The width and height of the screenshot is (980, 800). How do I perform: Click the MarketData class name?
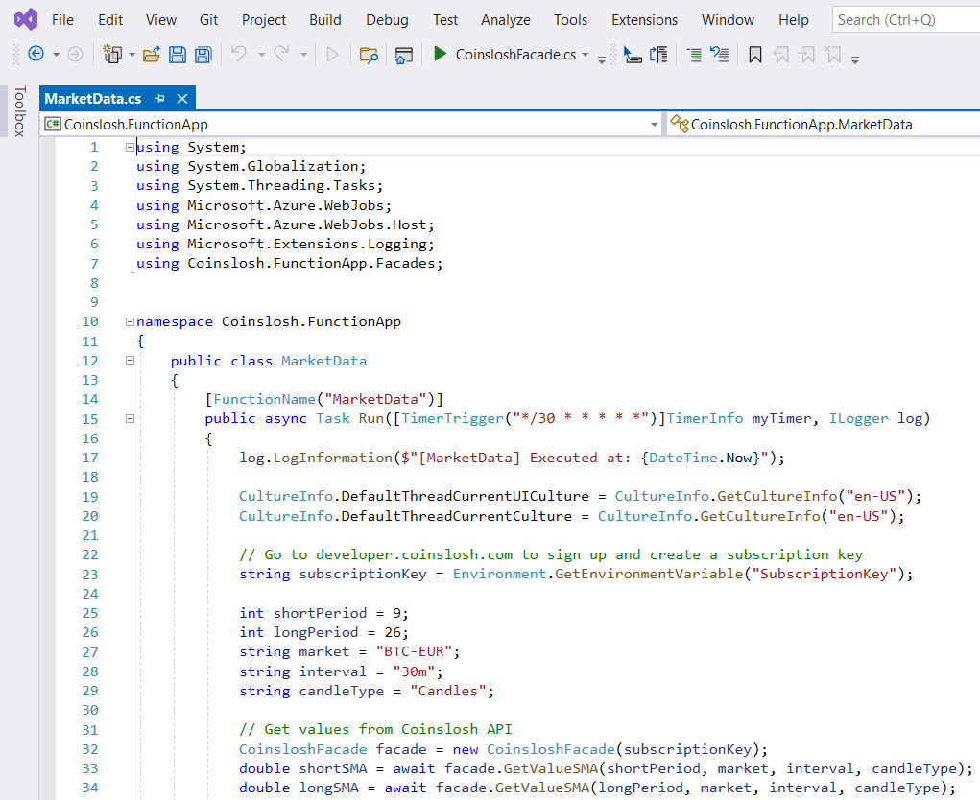pyautogui.click(x=323, y=361)
